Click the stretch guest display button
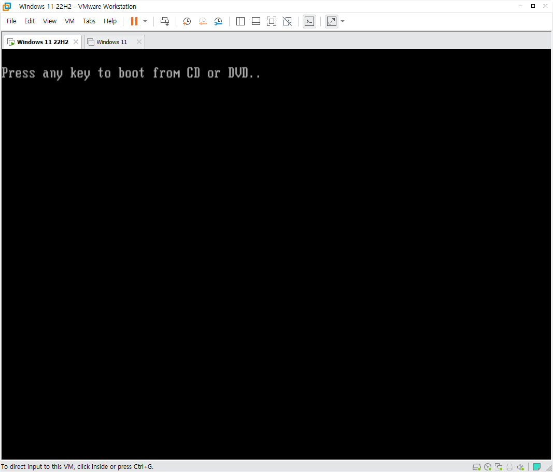 pyautogui.click(x=332, y=21)
